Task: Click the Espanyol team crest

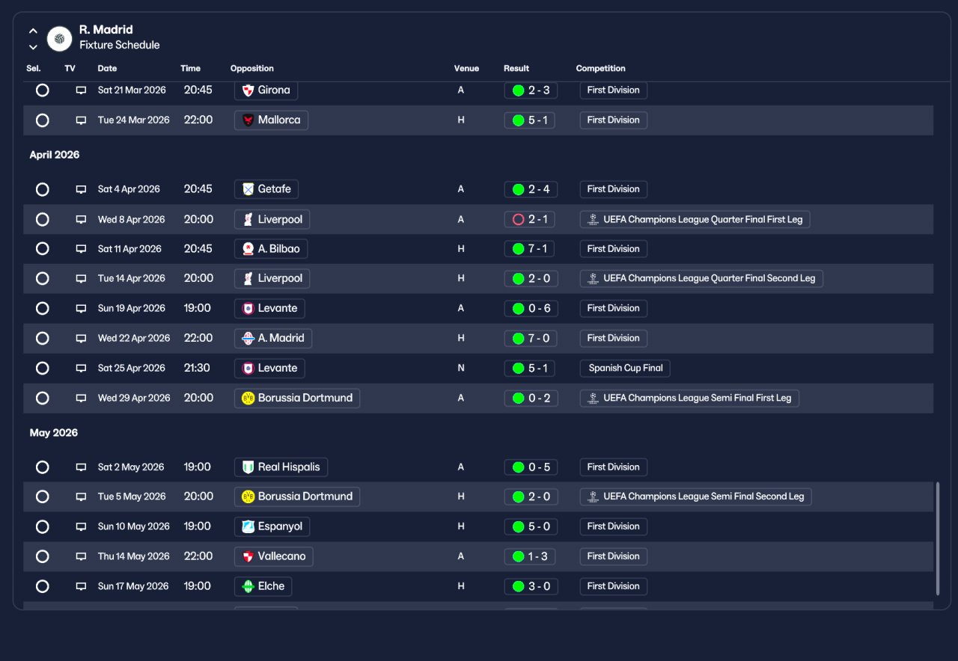Action: click(x=248, y=527)
